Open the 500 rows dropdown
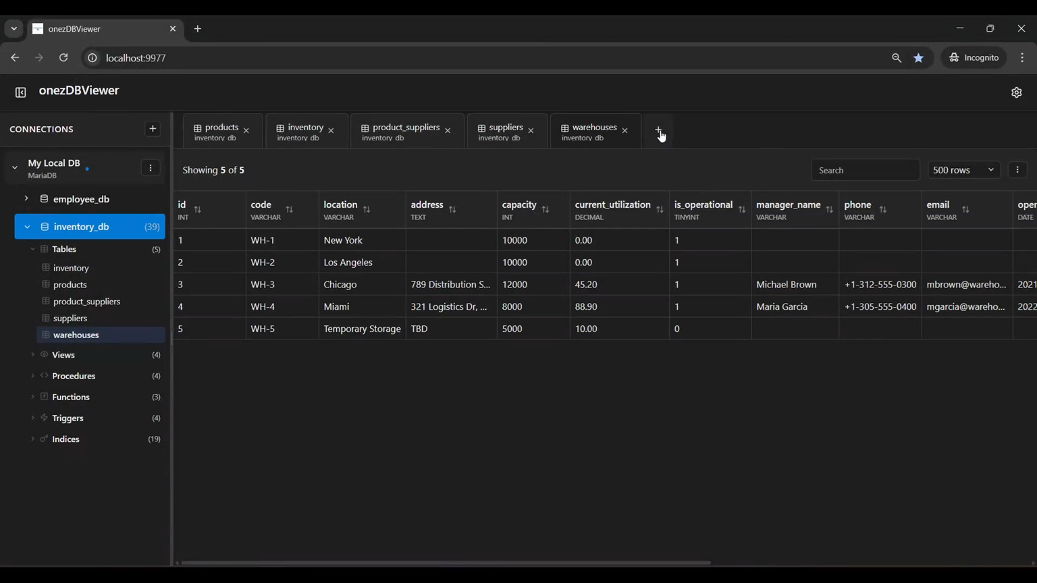Viewport: 1037px width, 583px height. coord(963,169)
